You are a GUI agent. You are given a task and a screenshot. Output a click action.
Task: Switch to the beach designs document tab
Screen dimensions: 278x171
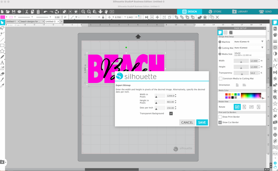point(30,21)
